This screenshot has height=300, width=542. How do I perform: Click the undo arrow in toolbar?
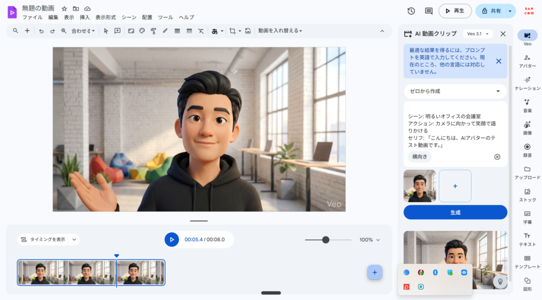pyautogui.click(x=41, y=31)
